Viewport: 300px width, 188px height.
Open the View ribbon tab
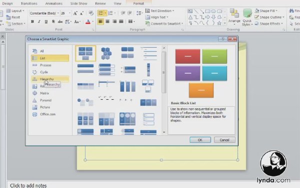[117, 4]
